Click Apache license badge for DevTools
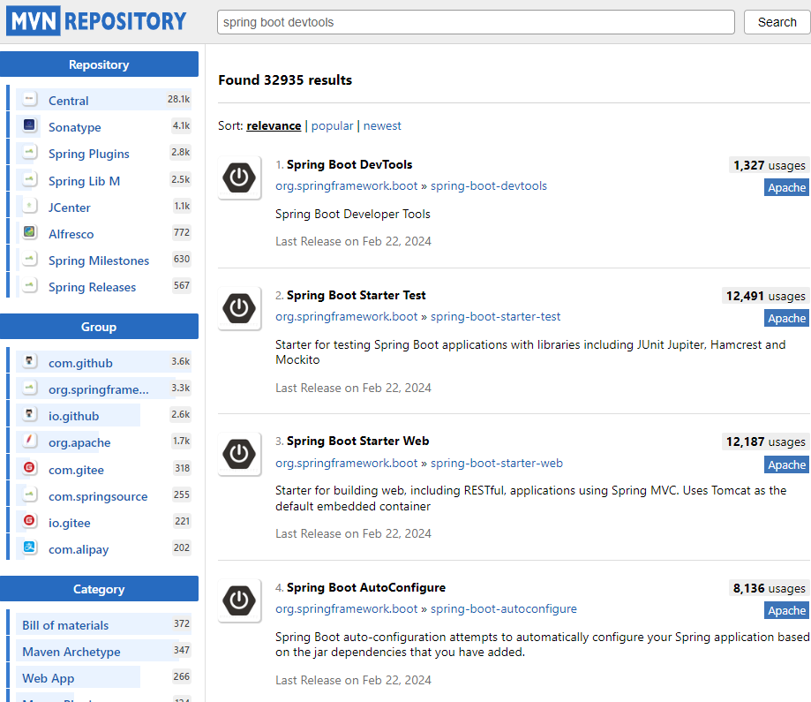Image resolution: width=811 pixels, height=702 pixels. click(x=786, y=187)
